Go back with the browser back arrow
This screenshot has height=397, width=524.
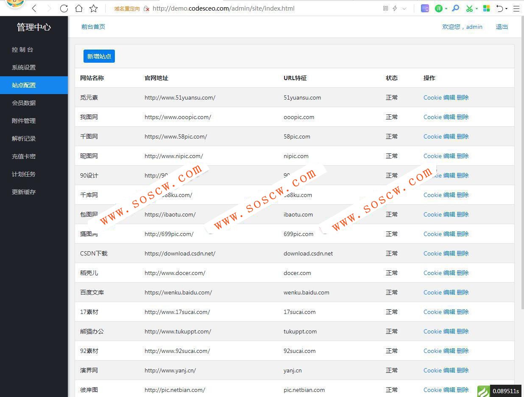point(34,8)
